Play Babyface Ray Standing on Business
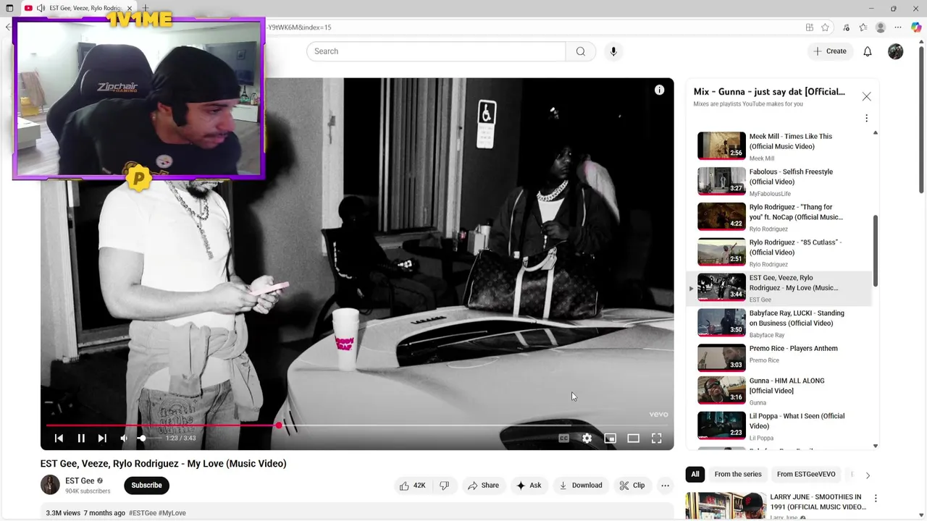 click(x=779, y=323)
